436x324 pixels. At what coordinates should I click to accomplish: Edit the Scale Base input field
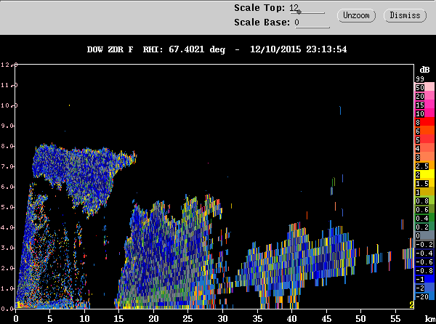tap(312, 23)
